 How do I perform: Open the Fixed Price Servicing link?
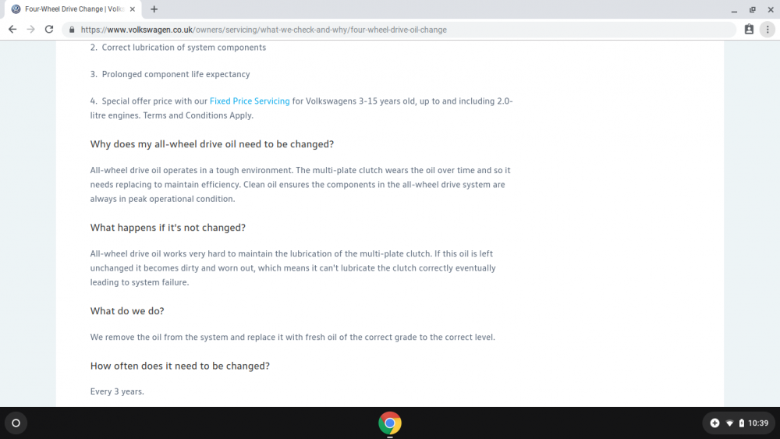[x=250, y=101]
